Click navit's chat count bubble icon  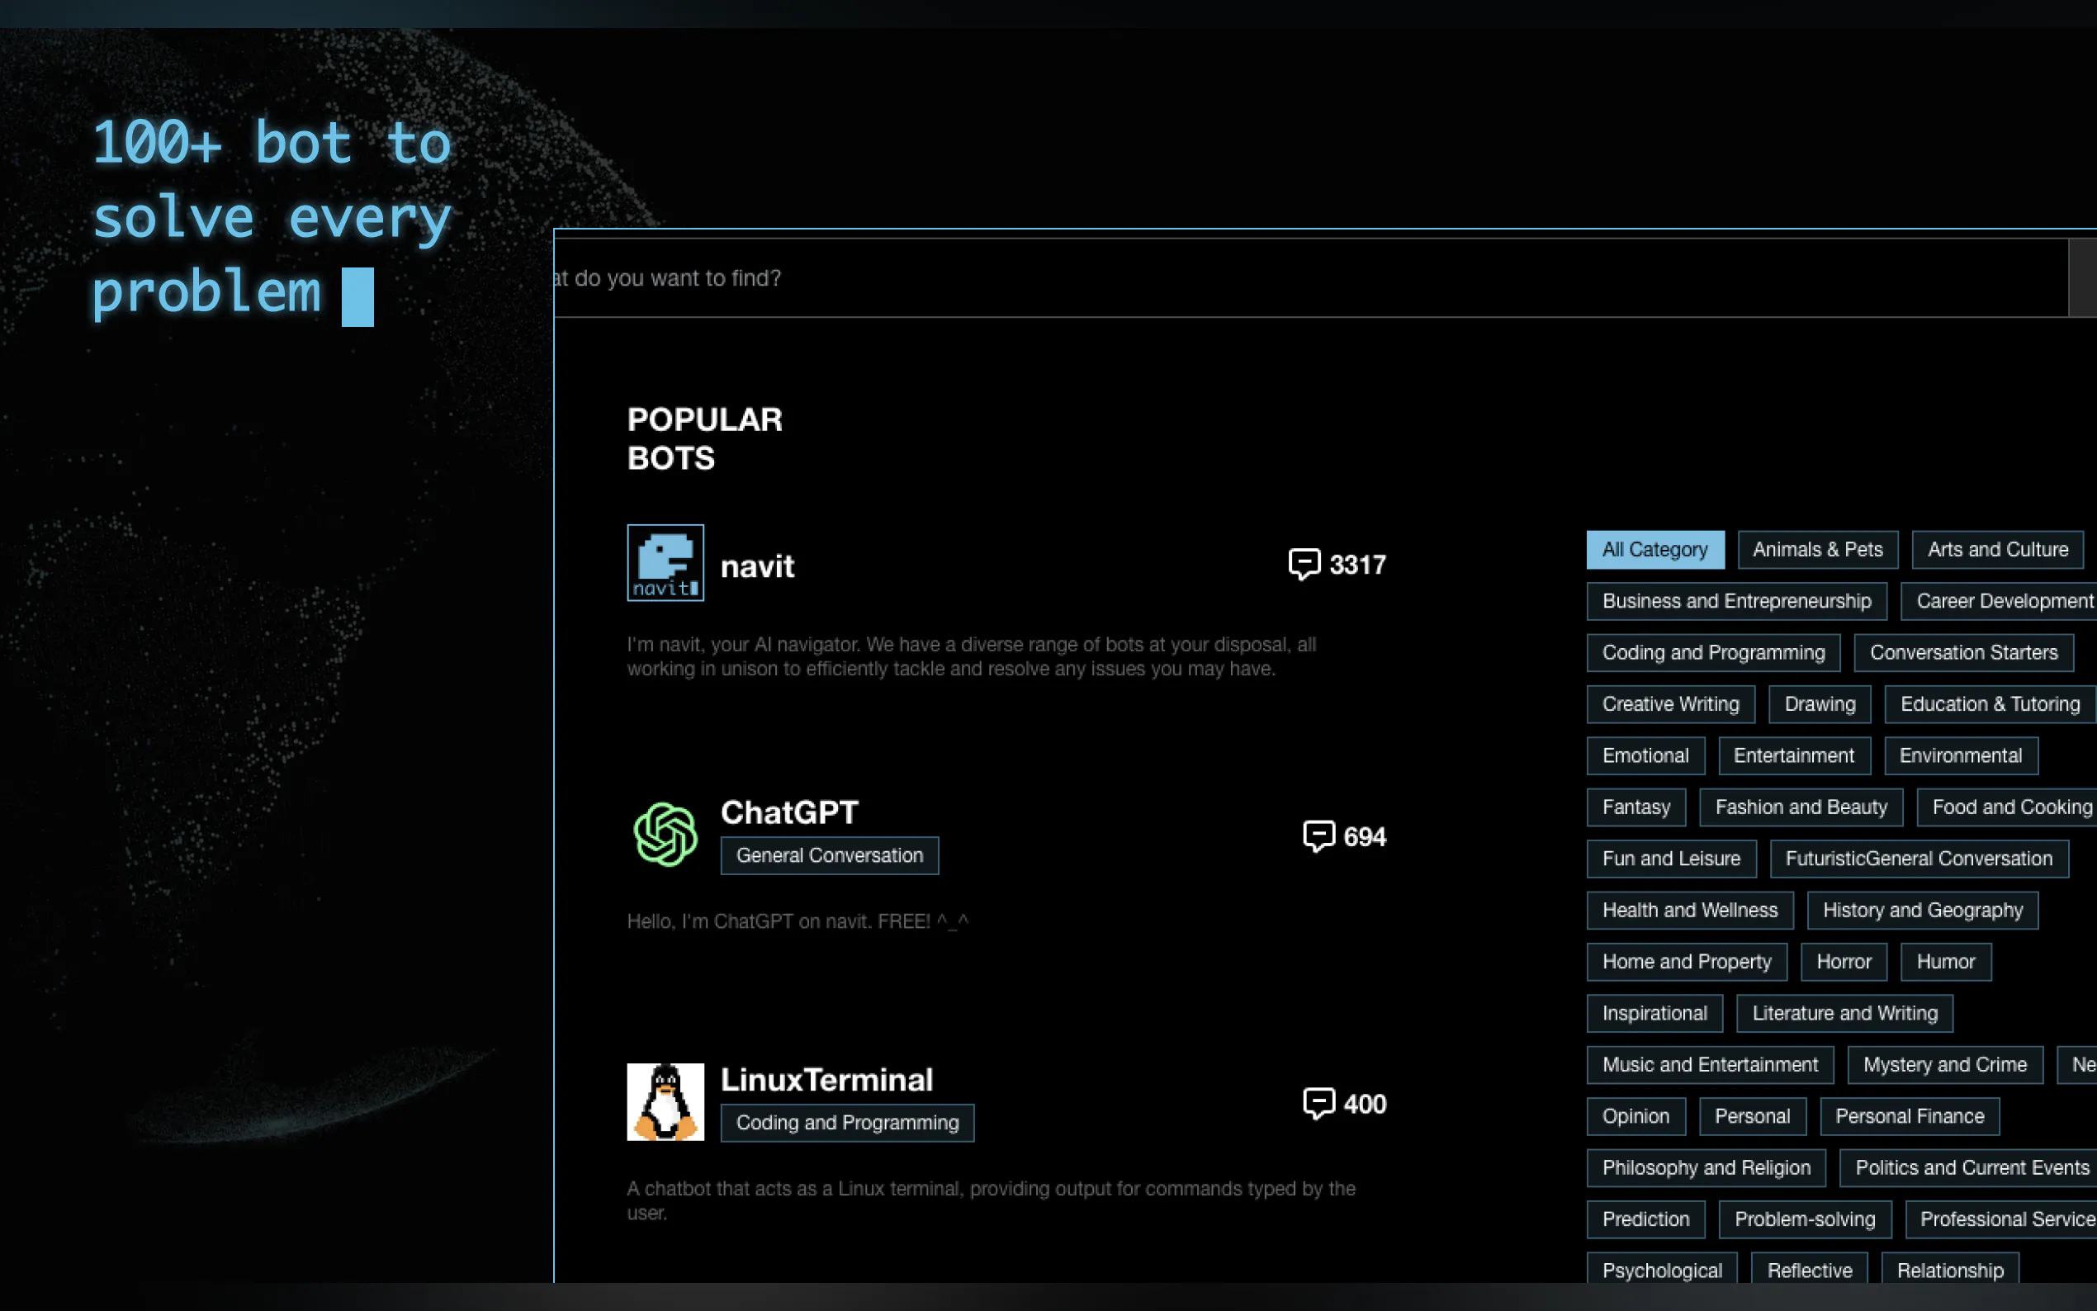(1304, 565)
